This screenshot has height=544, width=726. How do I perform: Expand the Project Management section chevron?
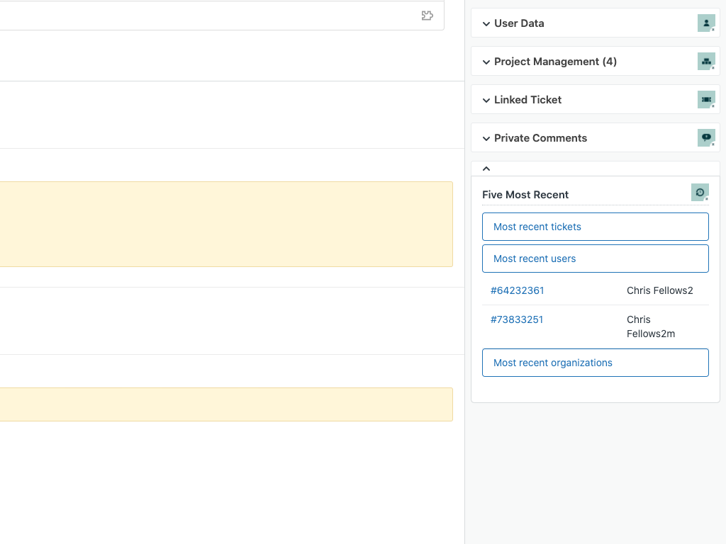[x=486, y=62]
